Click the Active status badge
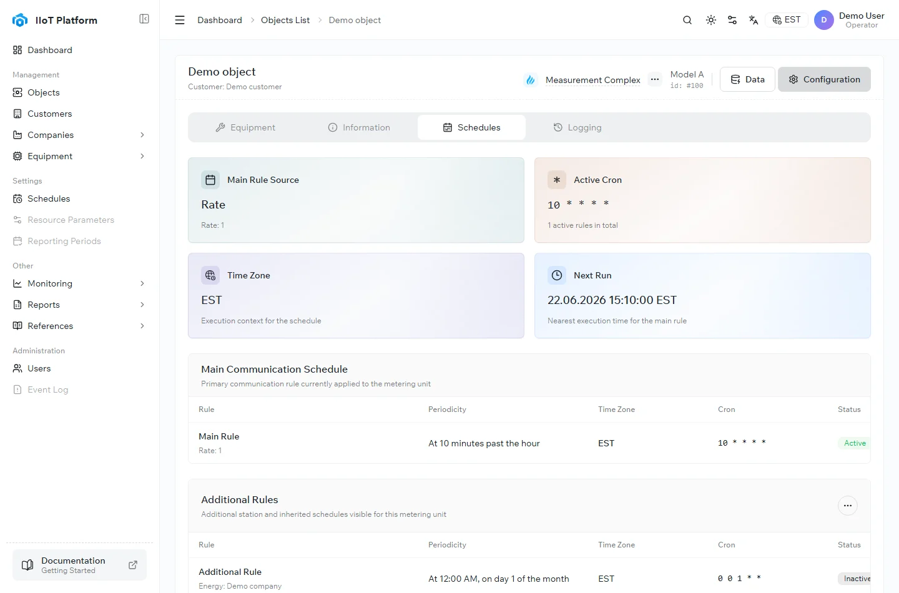Screen dimensions: 899x593 [x=854, y=443]
